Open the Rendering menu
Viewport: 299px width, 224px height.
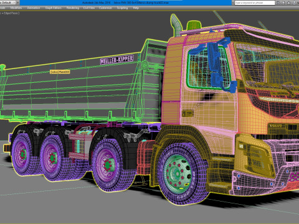point(73,8)
